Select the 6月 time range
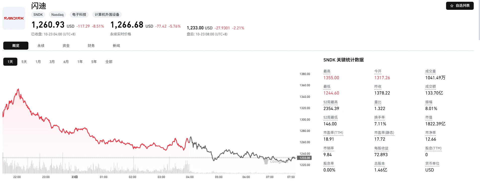This screenshot has width=480, height=183. [x=66, y=62]
